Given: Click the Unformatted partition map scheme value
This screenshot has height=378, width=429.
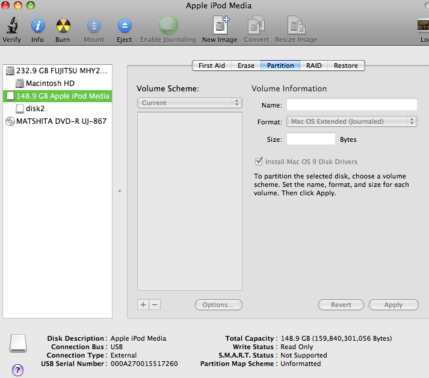Looking at the screenshot, I should tap(301, 364).
